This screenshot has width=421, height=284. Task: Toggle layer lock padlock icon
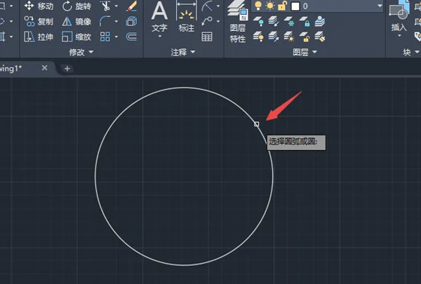pos(281,6)
